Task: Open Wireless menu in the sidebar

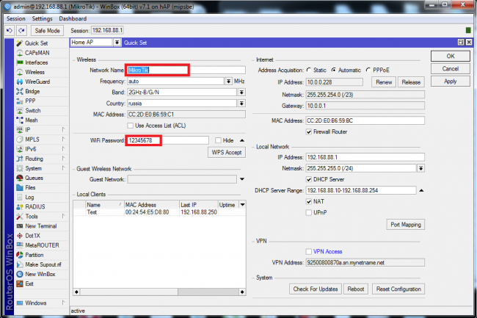Action: click(34, 72)
